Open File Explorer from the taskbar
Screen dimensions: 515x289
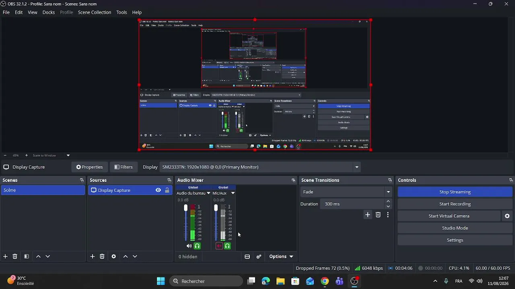pyautogui.click(x=280, y=281)
